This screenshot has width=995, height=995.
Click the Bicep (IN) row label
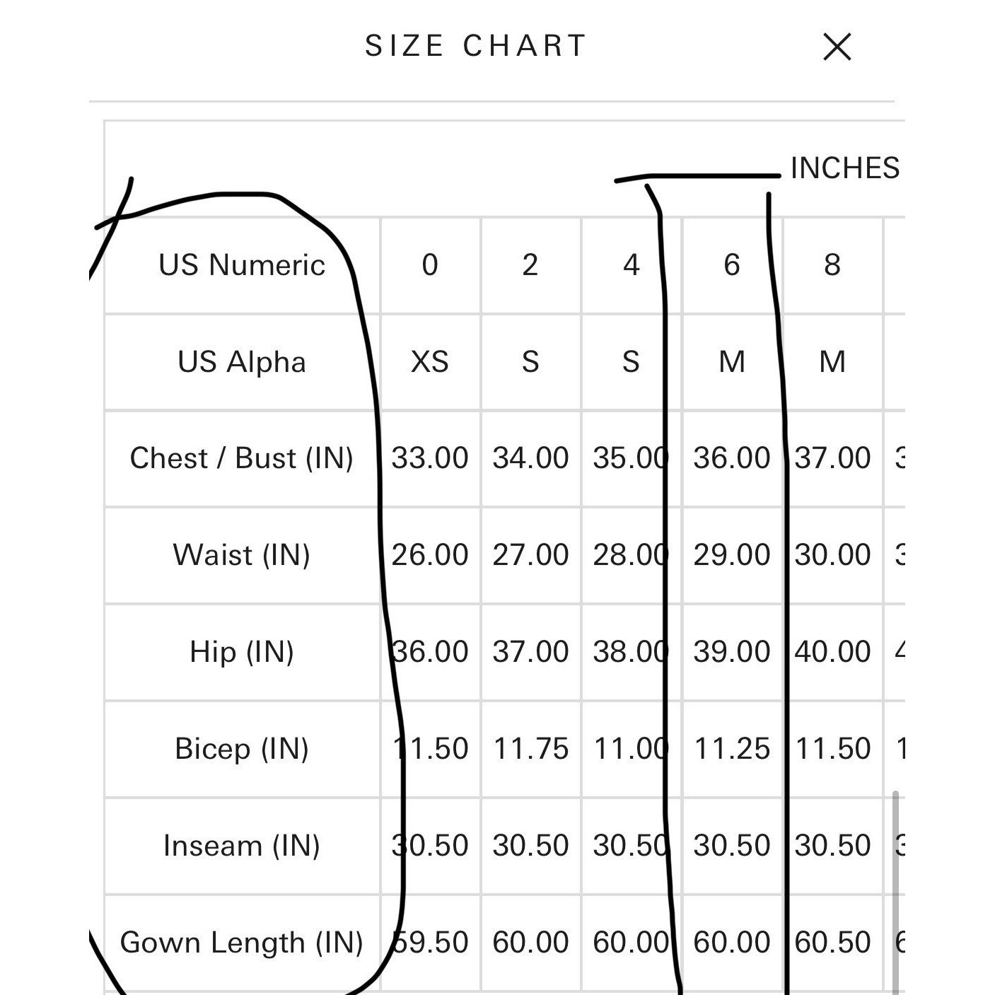click(x=242, y=749)
